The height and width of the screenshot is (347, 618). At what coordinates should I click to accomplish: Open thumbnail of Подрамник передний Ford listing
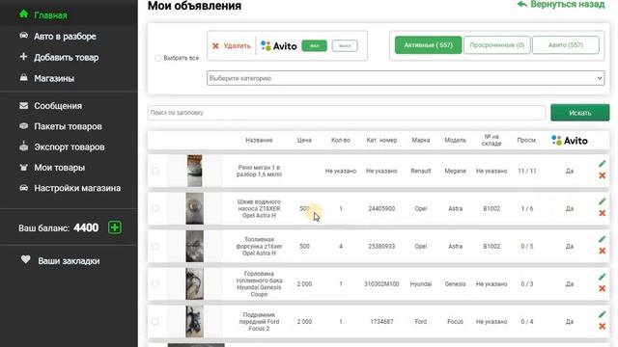pyautogui.click(x=195, y=321)
